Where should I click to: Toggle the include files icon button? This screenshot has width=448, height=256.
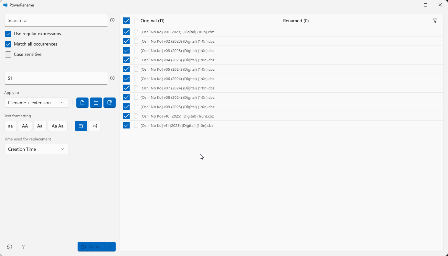coord(82,103)
